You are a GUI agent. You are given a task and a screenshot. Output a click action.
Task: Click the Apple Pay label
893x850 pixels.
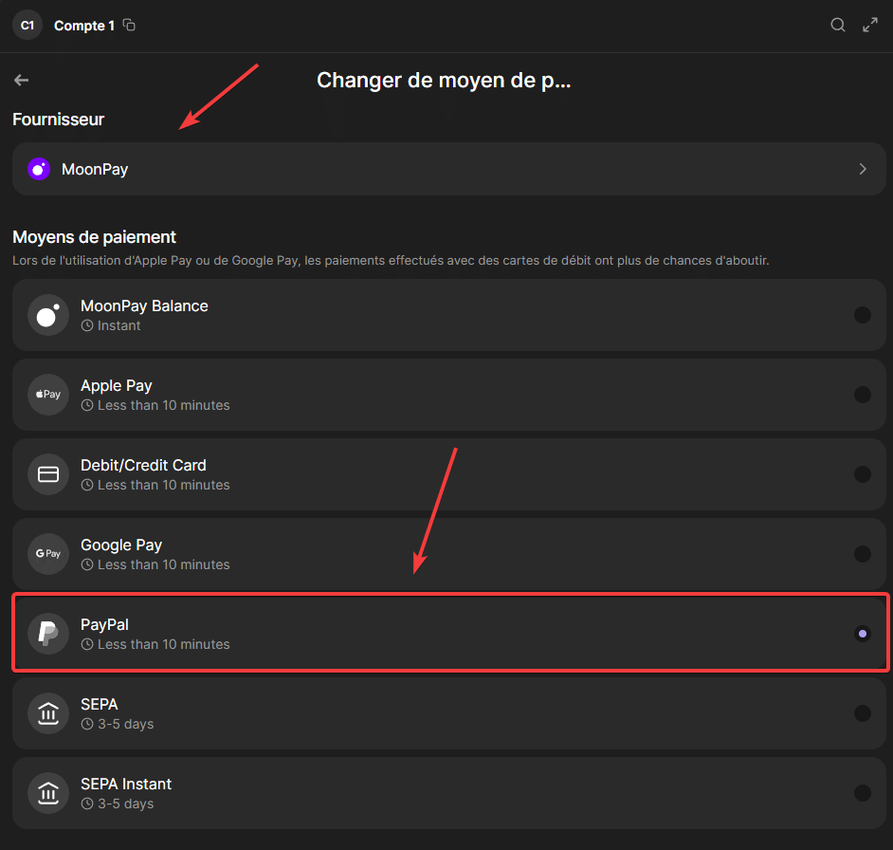117,386
